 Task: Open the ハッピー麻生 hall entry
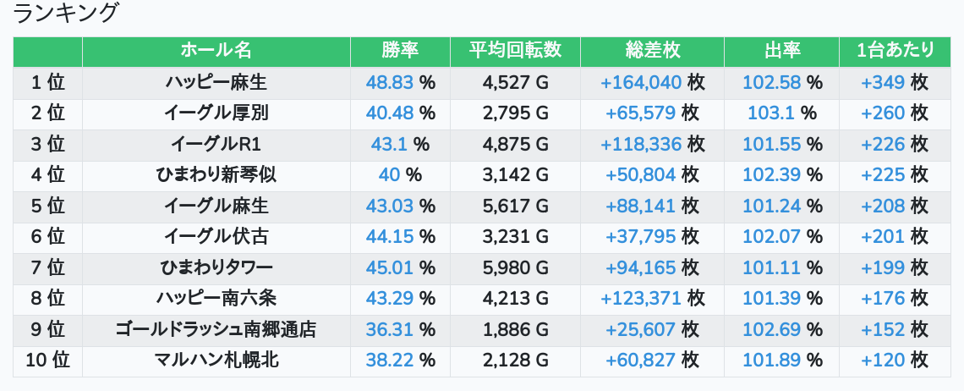click(216, 82)
